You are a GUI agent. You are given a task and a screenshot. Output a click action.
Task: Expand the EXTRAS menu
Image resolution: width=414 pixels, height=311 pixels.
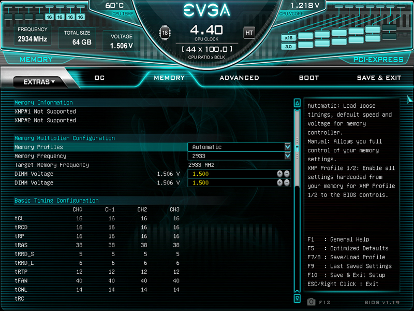[x=39, y=82]
